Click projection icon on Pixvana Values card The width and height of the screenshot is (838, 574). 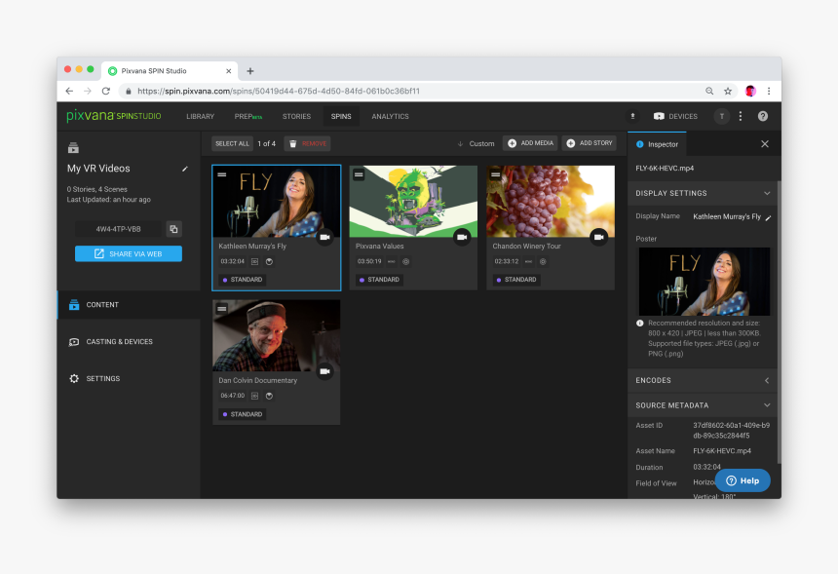406,262
